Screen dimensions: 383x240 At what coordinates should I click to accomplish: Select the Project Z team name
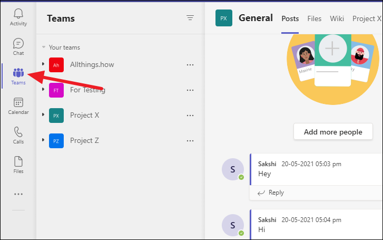tap(84, 141)
